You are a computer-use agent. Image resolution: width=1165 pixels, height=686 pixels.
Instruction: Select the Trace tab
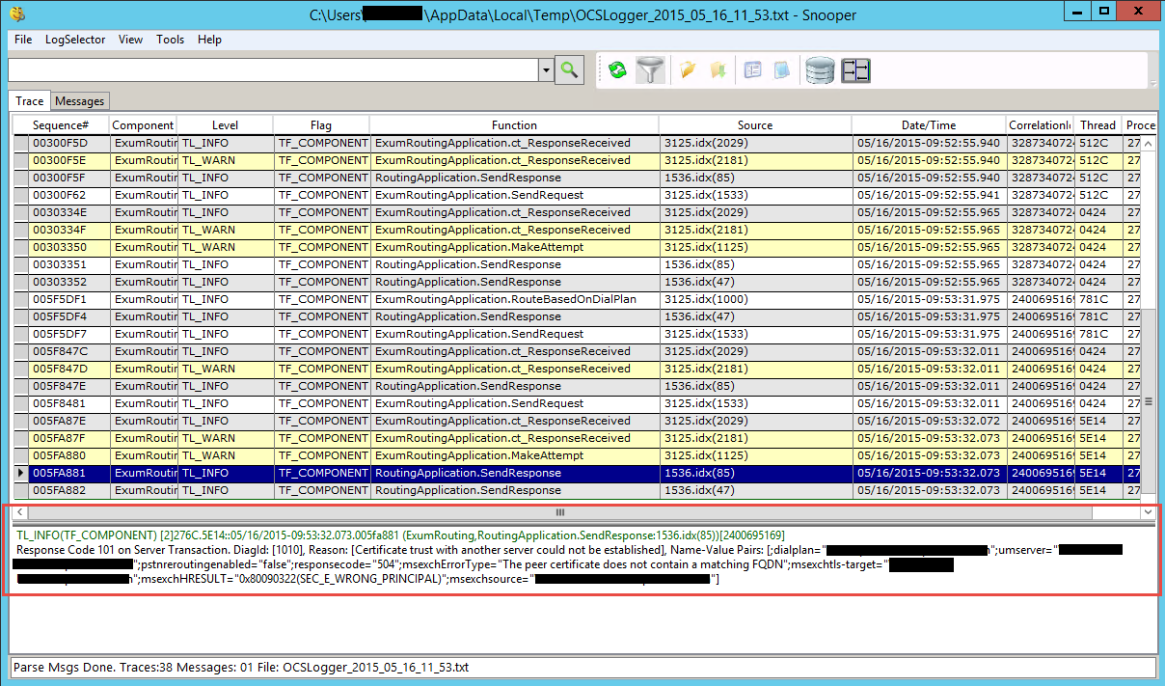[x=30, y=101]
